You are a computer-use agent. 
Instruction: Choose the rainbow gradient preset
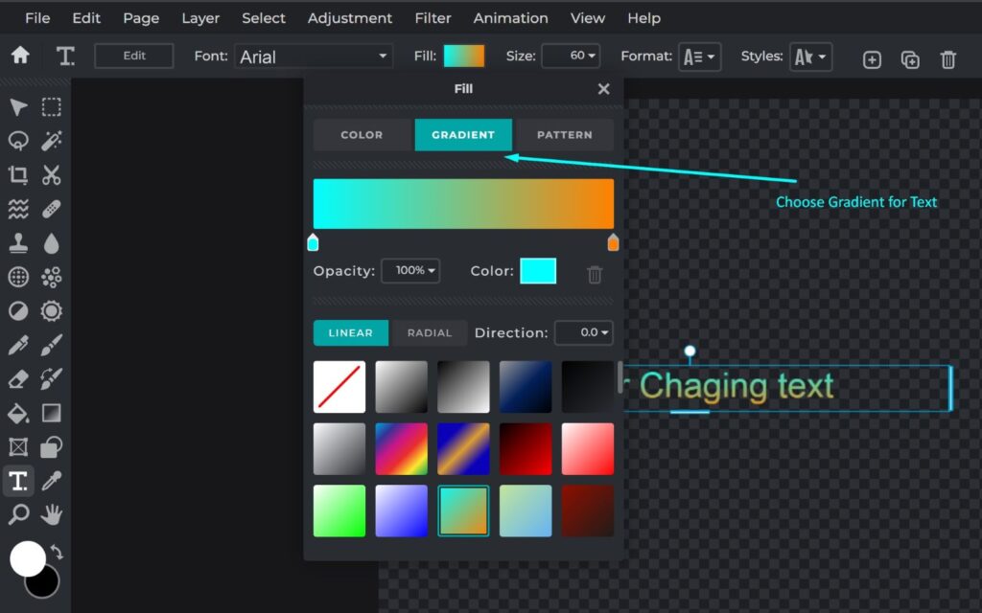(402, 448)
